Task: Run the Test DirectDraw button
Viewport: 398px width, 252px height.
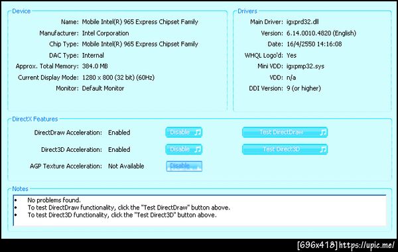Action: pyautogui.click(x=285, y=132)
